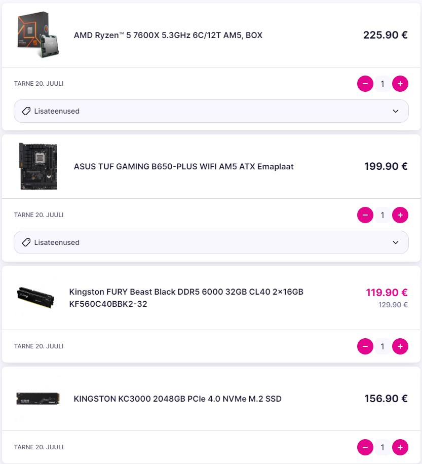
Task: Open ASUS TUF GAMING B650-PLUS title link
Action: click(183, 166)
